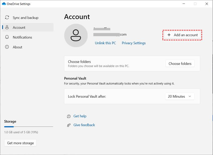This screenshot has height=155, width=213.
Task: Click the sync arrows icon
Action: 7,17
